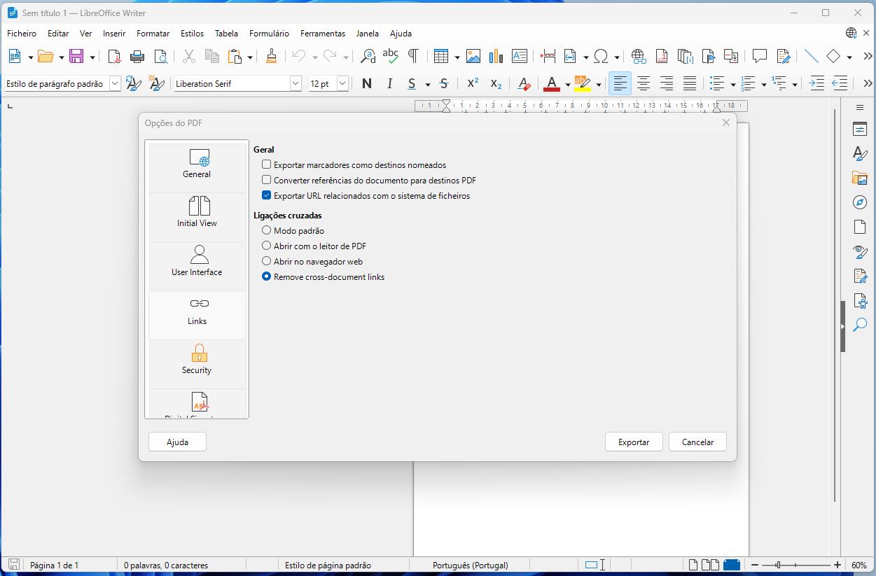Open Find and Replace icon

tap(368, 56)
